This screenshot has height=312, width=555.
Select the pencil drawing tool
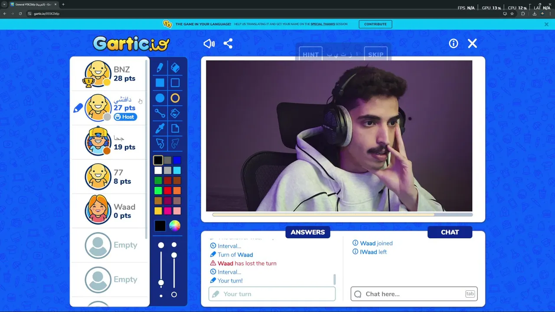160,68
